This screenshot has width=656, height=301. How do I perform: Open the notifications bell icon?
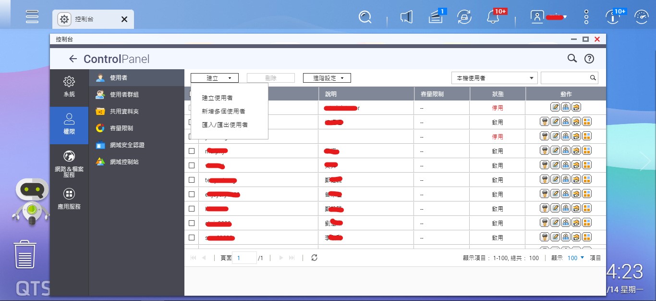click(493, 17)
